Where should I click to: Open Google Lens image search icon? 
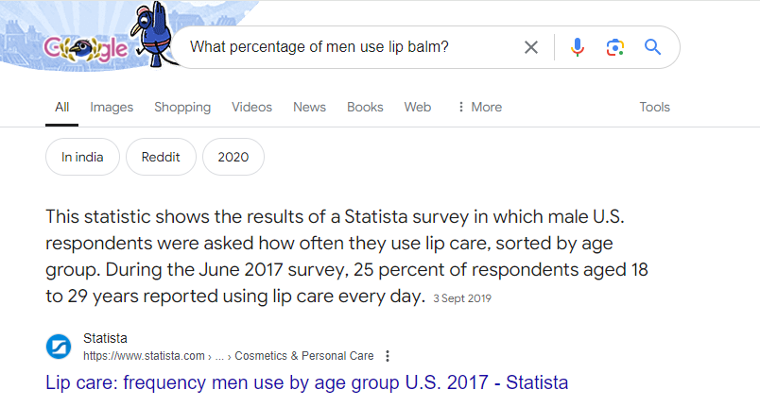coord(615,47)
